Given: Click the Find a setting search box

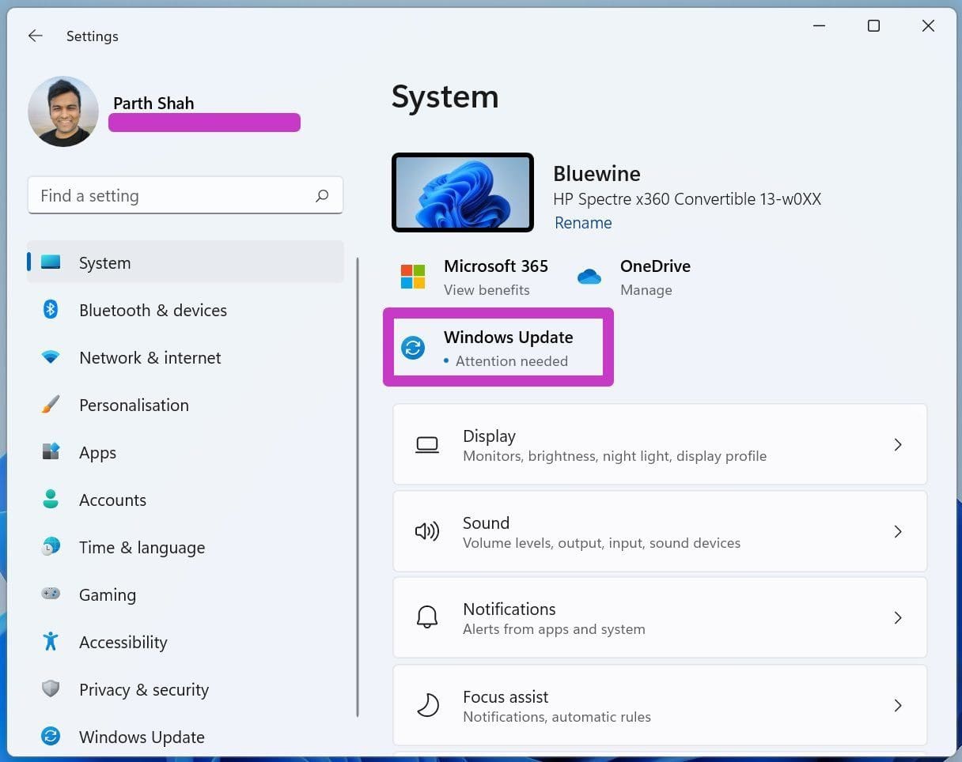Looking at the screenshot, I should pyautogui.click(x=185, y=195).
